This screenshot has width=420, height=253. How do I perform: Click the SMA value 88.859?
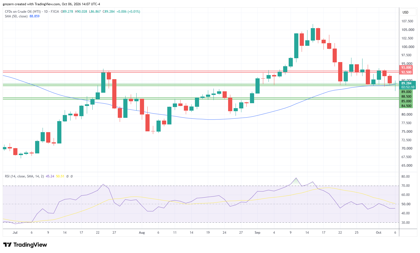click(35, 16)
